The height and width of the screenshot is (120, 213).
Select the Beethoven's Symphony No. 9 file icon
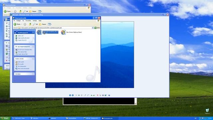tap(39, 32)
